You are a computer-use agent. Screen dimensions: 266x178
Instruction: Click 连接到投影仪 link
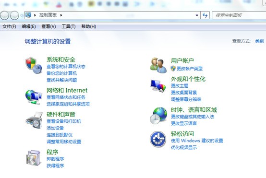pos(60,135)
